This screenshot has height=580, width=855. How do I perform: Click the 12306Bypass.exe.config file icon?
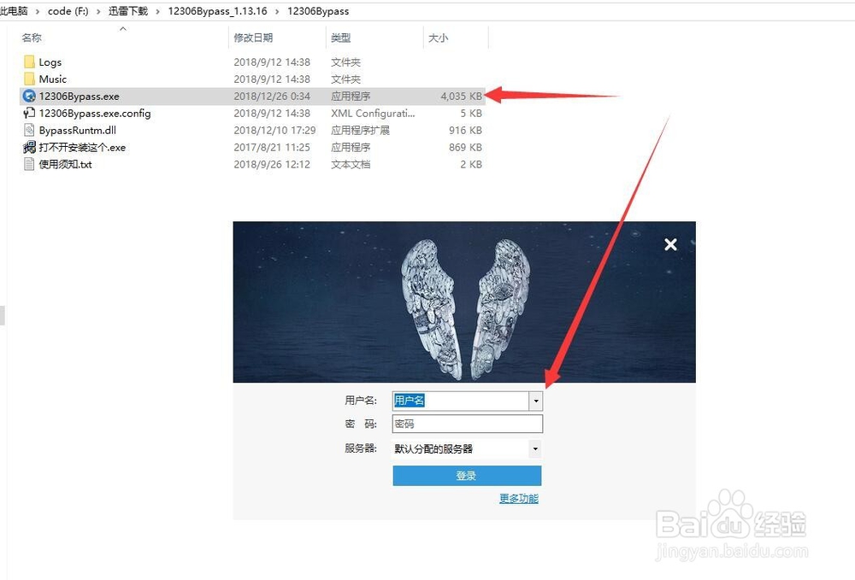[29, 114]
